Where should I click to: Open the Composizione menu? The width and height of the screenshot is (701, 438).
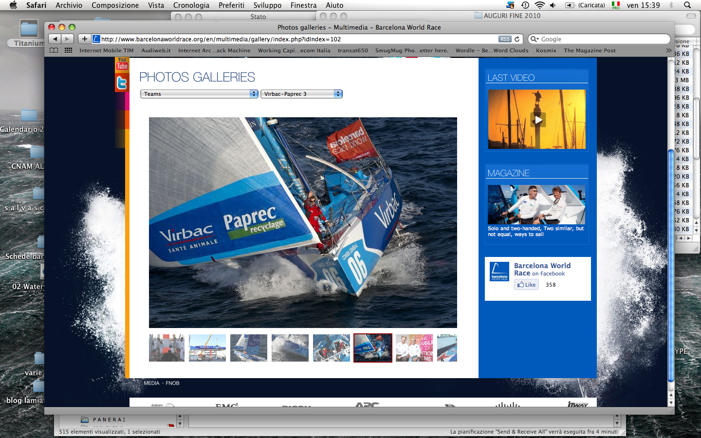(115, 5)
